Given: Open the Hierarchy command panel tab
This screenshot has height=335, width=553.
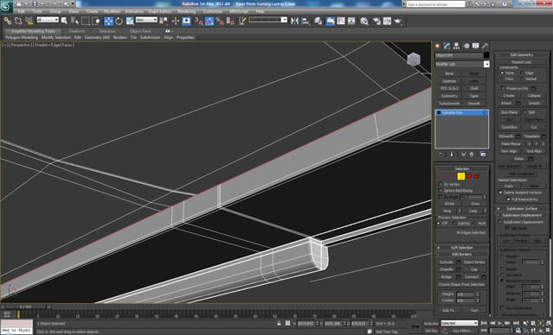Looking at the screenshot, I should coord(456,46).
